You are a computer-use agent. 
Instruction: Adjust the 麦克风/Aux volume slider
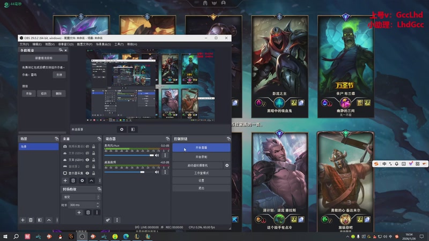[x=129, y=155]
